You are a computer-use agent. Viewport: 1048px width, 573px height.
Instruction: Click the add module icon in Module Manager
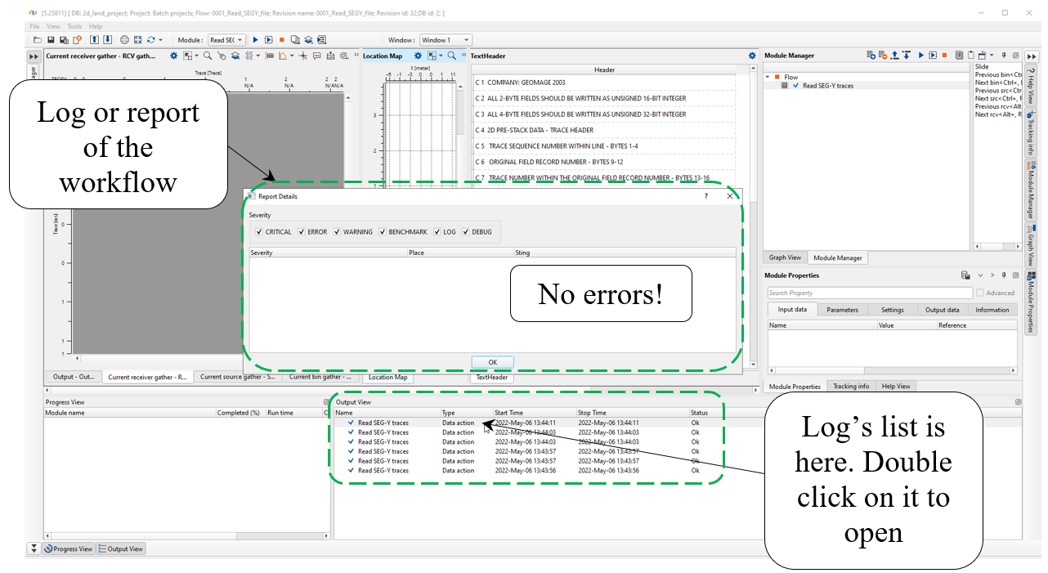pos(871,56)
